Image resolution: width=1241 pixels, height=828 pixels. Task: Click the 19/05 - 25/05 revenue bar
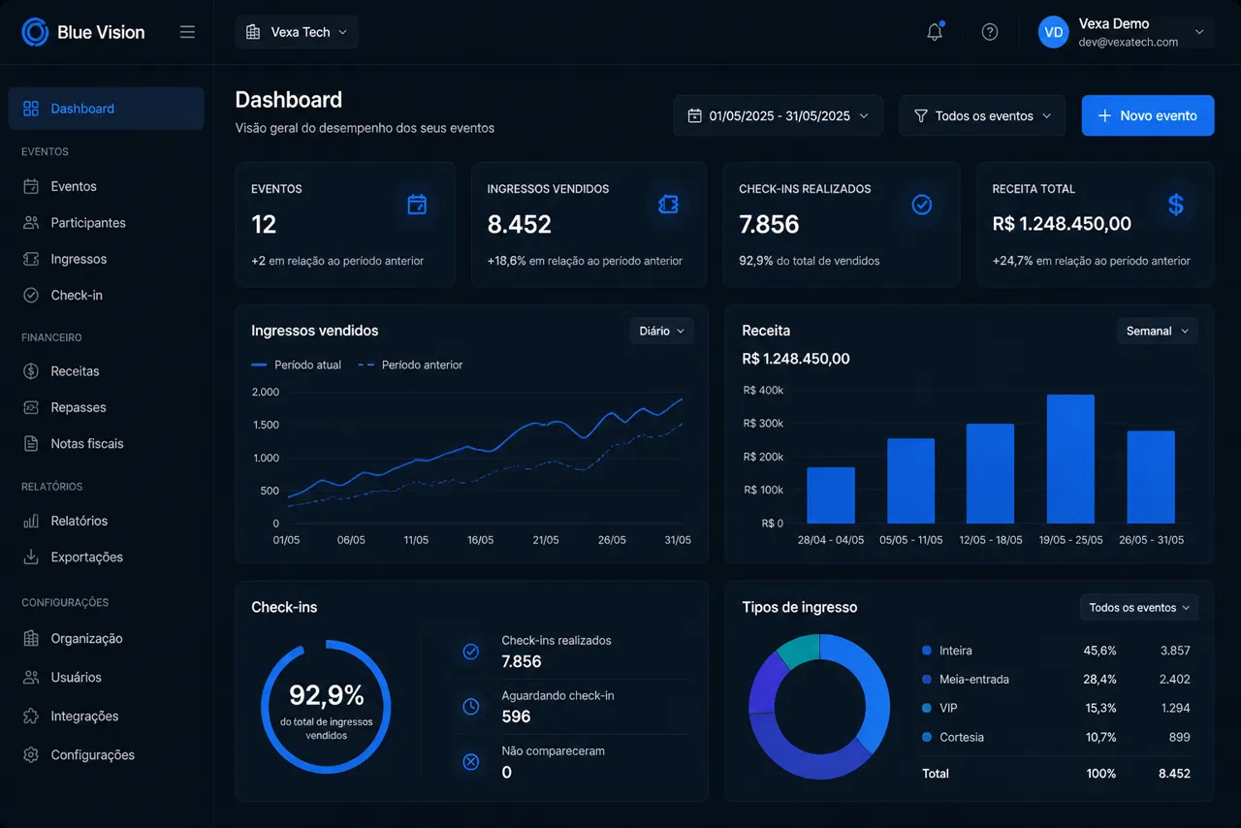tap(1070, 459)
